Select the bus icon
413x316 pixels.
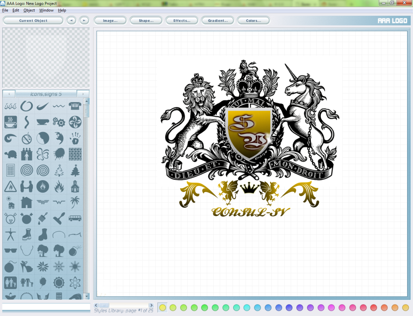click(x=75, y=218)
